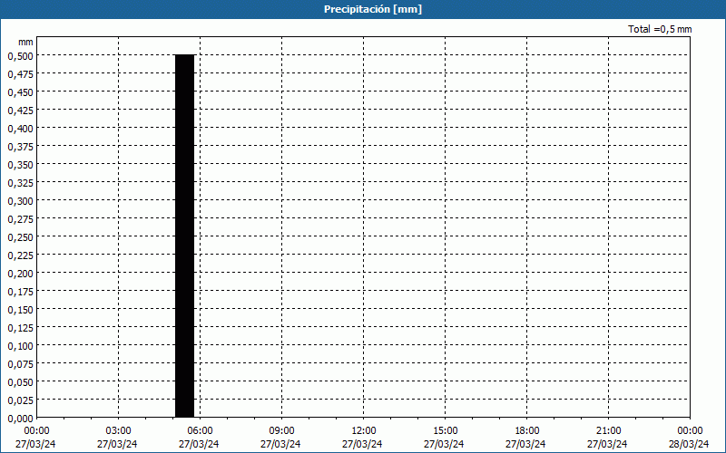This screenshot has height=453, width=726.
Task: Select the 0,050 y-axis value
Action: point(21,382)
